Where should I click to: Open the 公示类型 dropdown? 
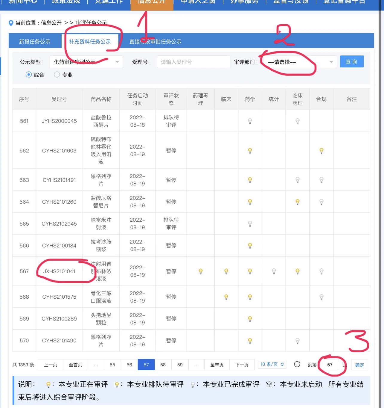(x=86, y=62)
